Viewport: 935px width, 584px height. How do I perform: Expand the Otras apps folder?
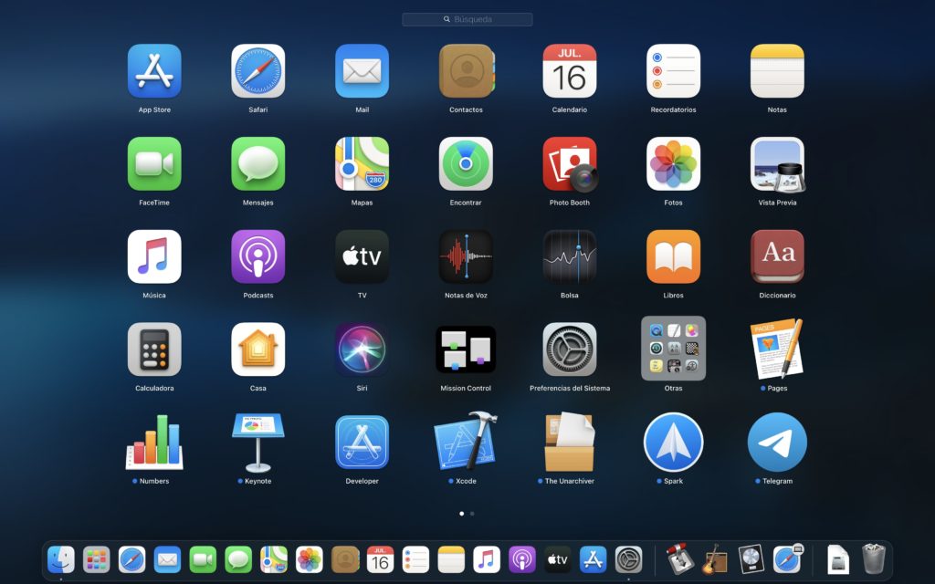[x=673, y=349]
